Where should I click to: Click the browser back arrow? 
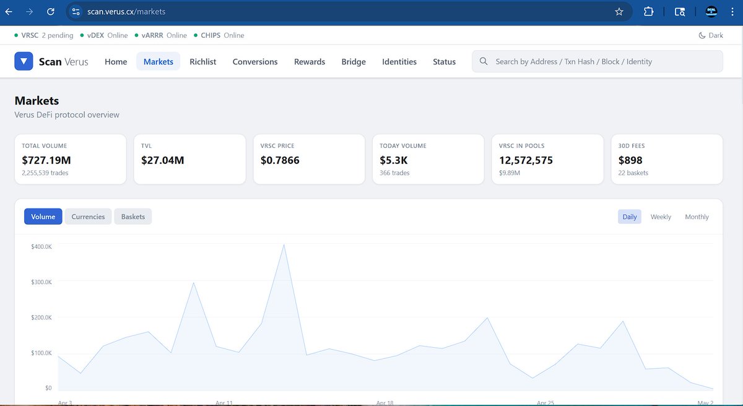(9, 11)
